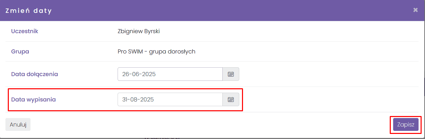Click the word dorosłych in group name
Image resolution: width=425 pixels, height=139 pixels.
[183, 52]
